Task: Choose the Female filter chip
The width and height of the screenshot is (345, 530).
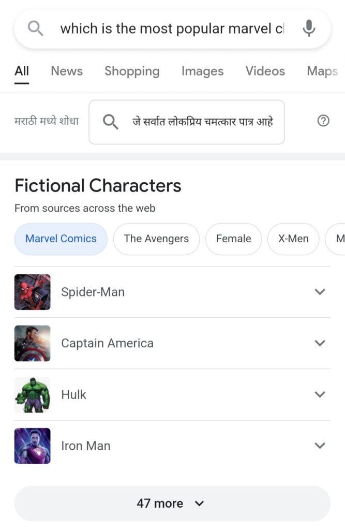Action: (x=233, y=239)
